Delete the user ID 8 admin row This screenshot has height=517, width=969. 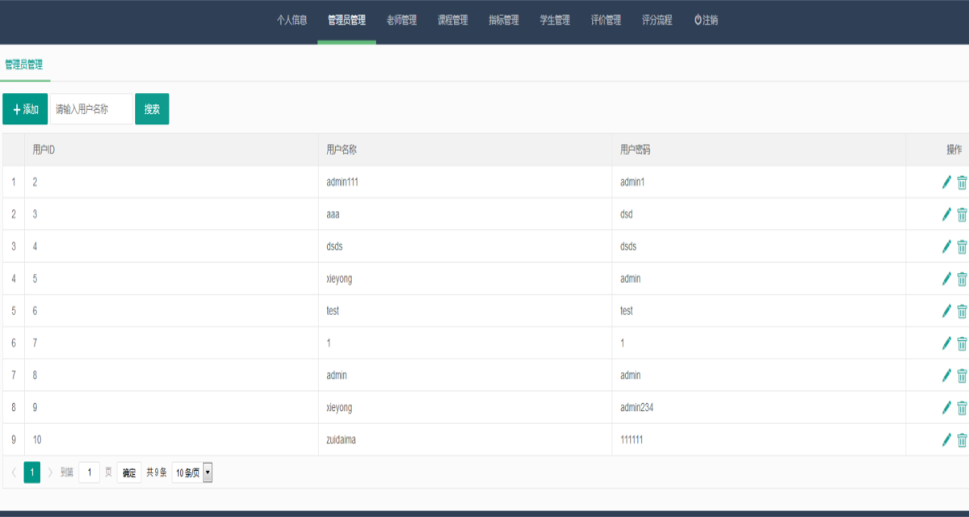[962, 376]
